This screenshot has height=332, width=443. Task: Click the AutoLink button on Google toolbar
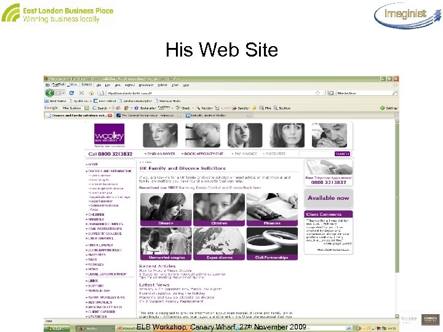tap(204, 108)
